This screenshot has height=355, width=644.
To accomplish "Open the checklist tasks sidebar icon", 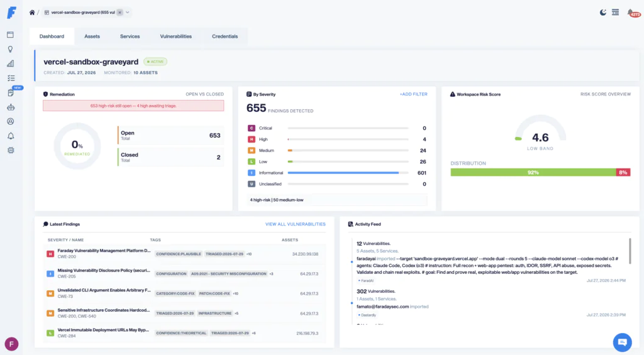I will 11,78.
